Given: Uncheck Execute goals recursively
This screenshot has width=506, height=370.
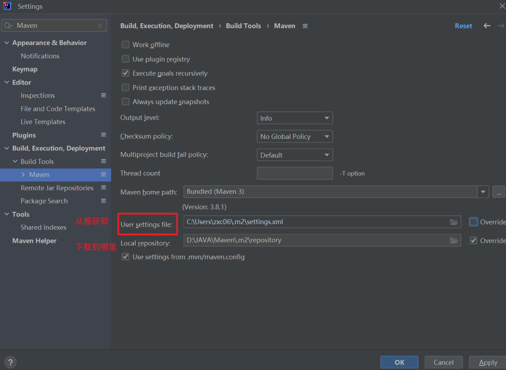Looking at the screenshot, I should 125,73.
